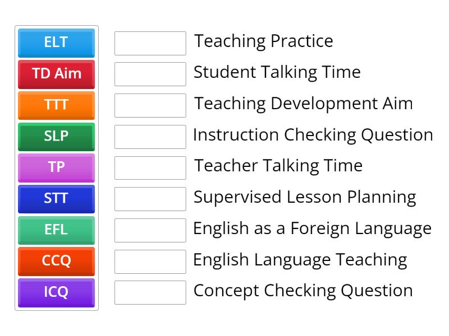Select the teal EFL tile
Viewport: 449px width, 336px height.
pos(56,230)
